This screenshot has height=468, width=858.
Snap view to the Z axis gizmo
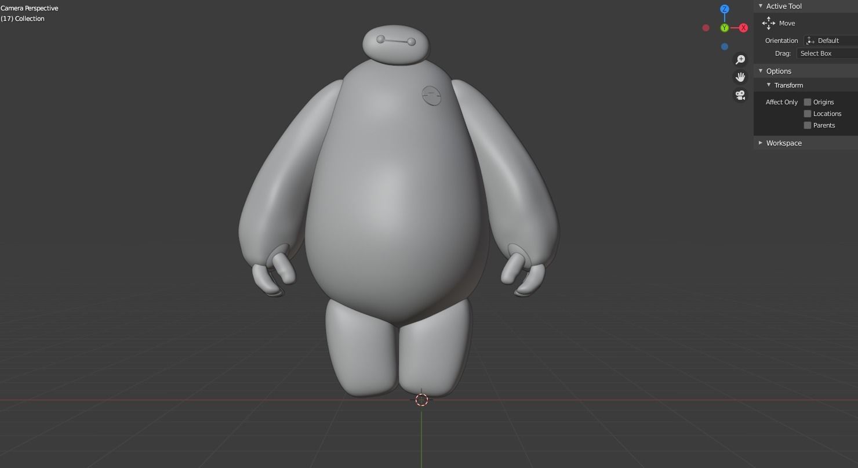tap(724, 9)
